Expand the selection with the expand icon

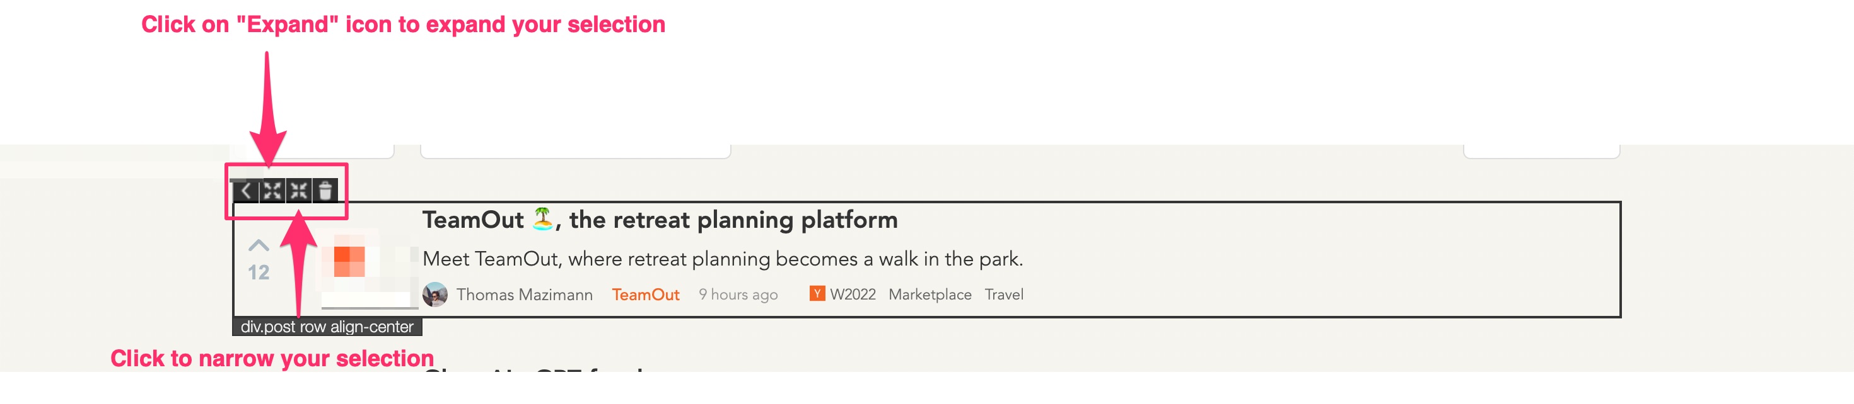[x=272, y=191]
